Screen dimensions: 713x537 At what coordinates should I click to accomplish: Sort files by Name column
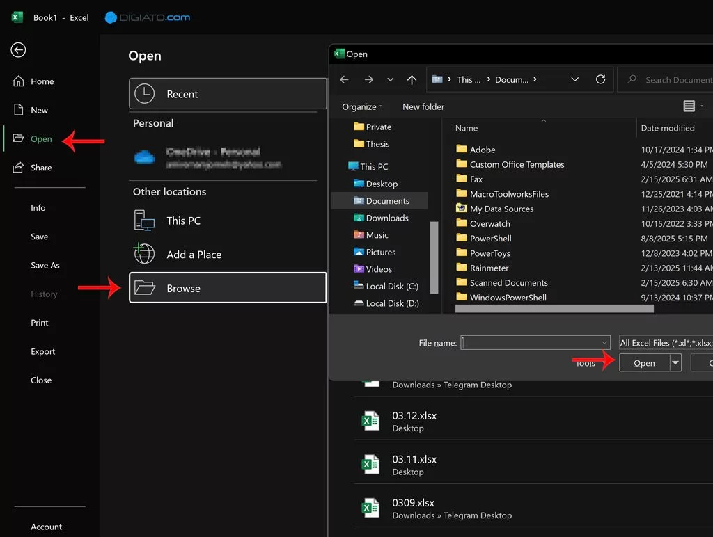[x=467, y=128]
